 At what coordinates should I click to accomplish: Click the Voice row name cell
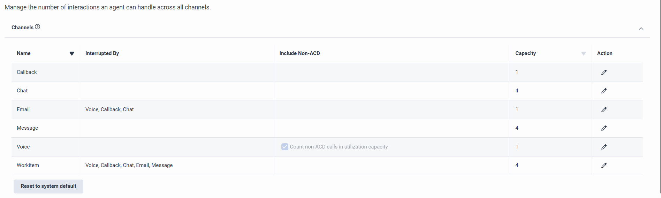coord(23,147)
